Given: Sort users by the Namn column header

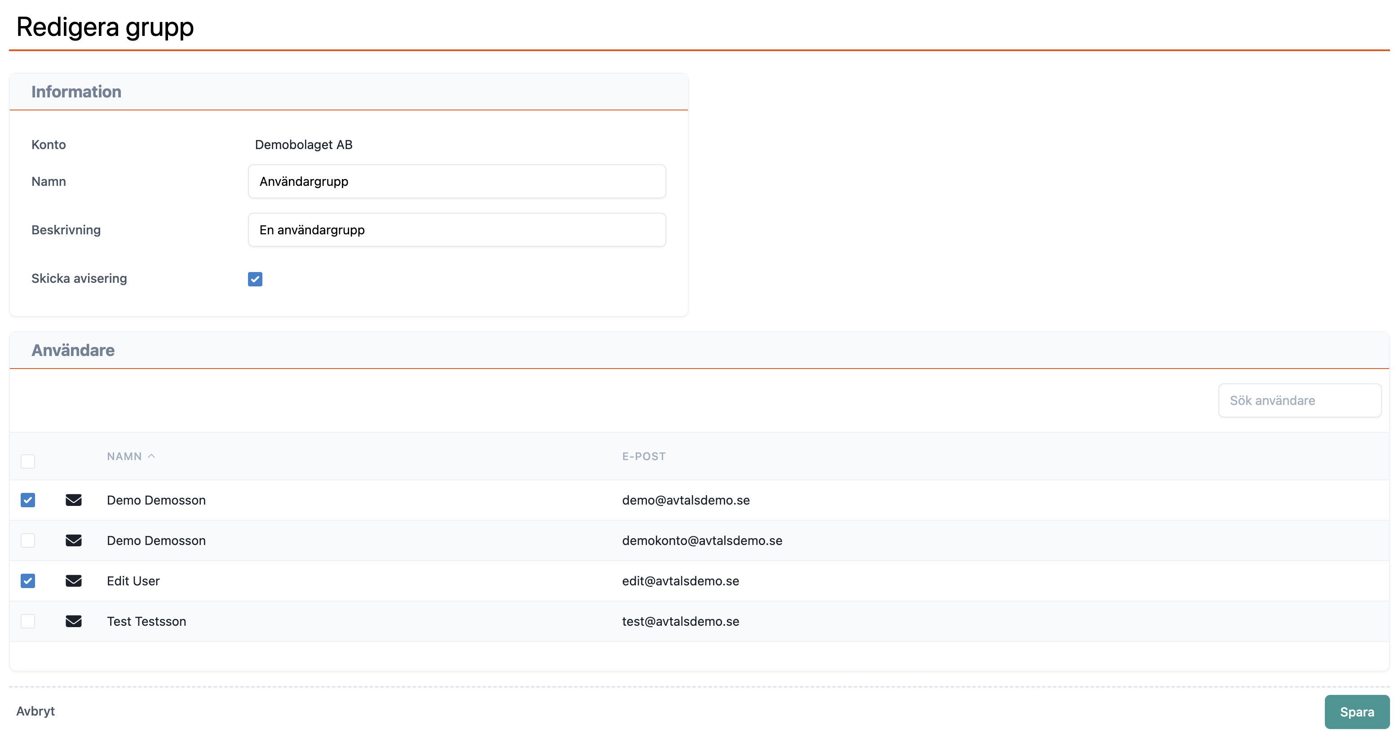Looking at the screenshot, I should click(124, 457).
